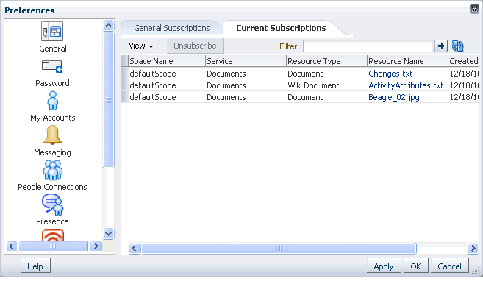Click the Filter go arrow icon

(441, 46)
